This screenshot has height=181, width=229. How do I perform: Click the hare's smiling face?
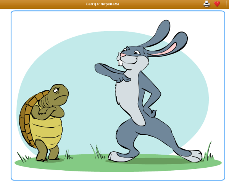[130, 57]
